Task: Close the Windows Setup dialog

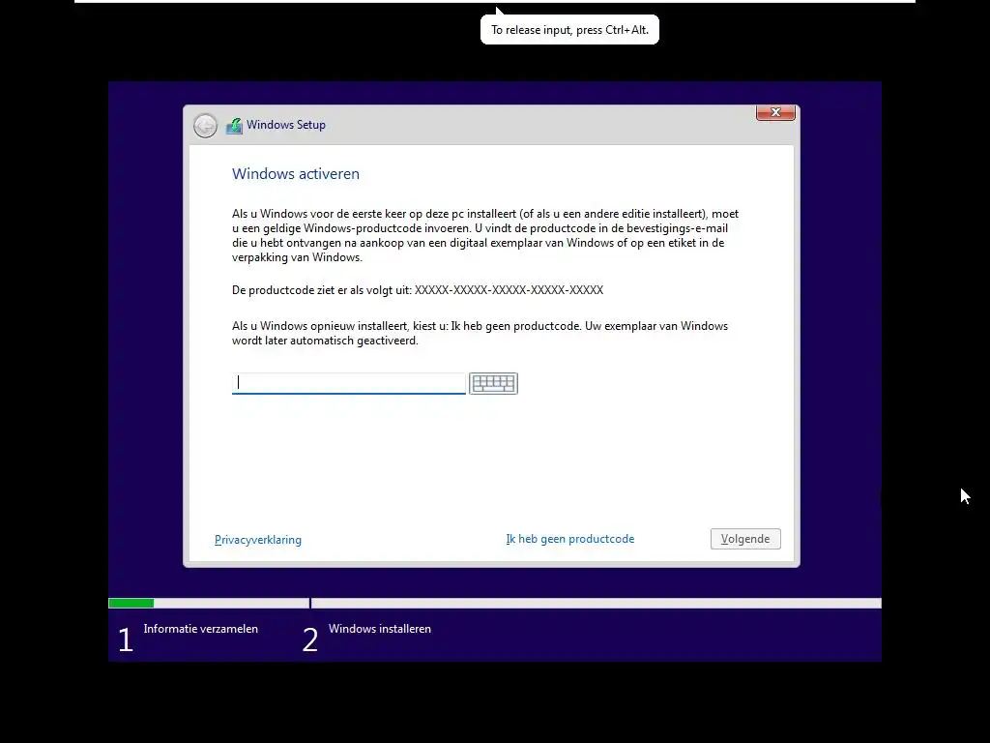Action: point(775,112)
